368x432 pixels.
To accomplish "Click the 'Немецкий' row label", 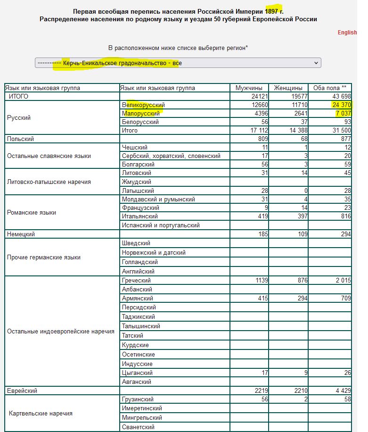I will (x=21, y=234).
